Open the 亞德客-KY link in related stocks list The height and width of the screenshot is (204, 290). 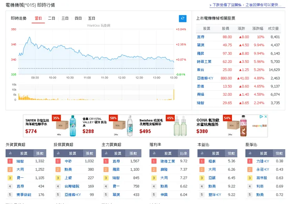205,78
